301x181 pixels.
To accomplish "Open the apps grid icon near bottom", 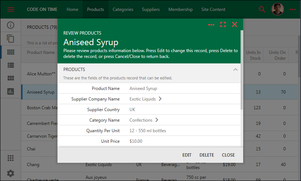I will coord(11,158).
